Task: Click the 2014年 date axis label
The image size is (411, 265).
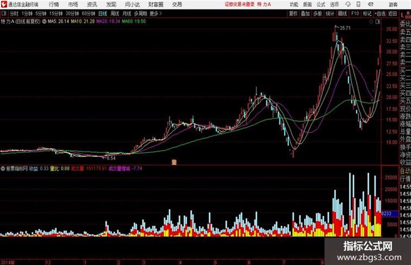Action: (x=7, y=262)
